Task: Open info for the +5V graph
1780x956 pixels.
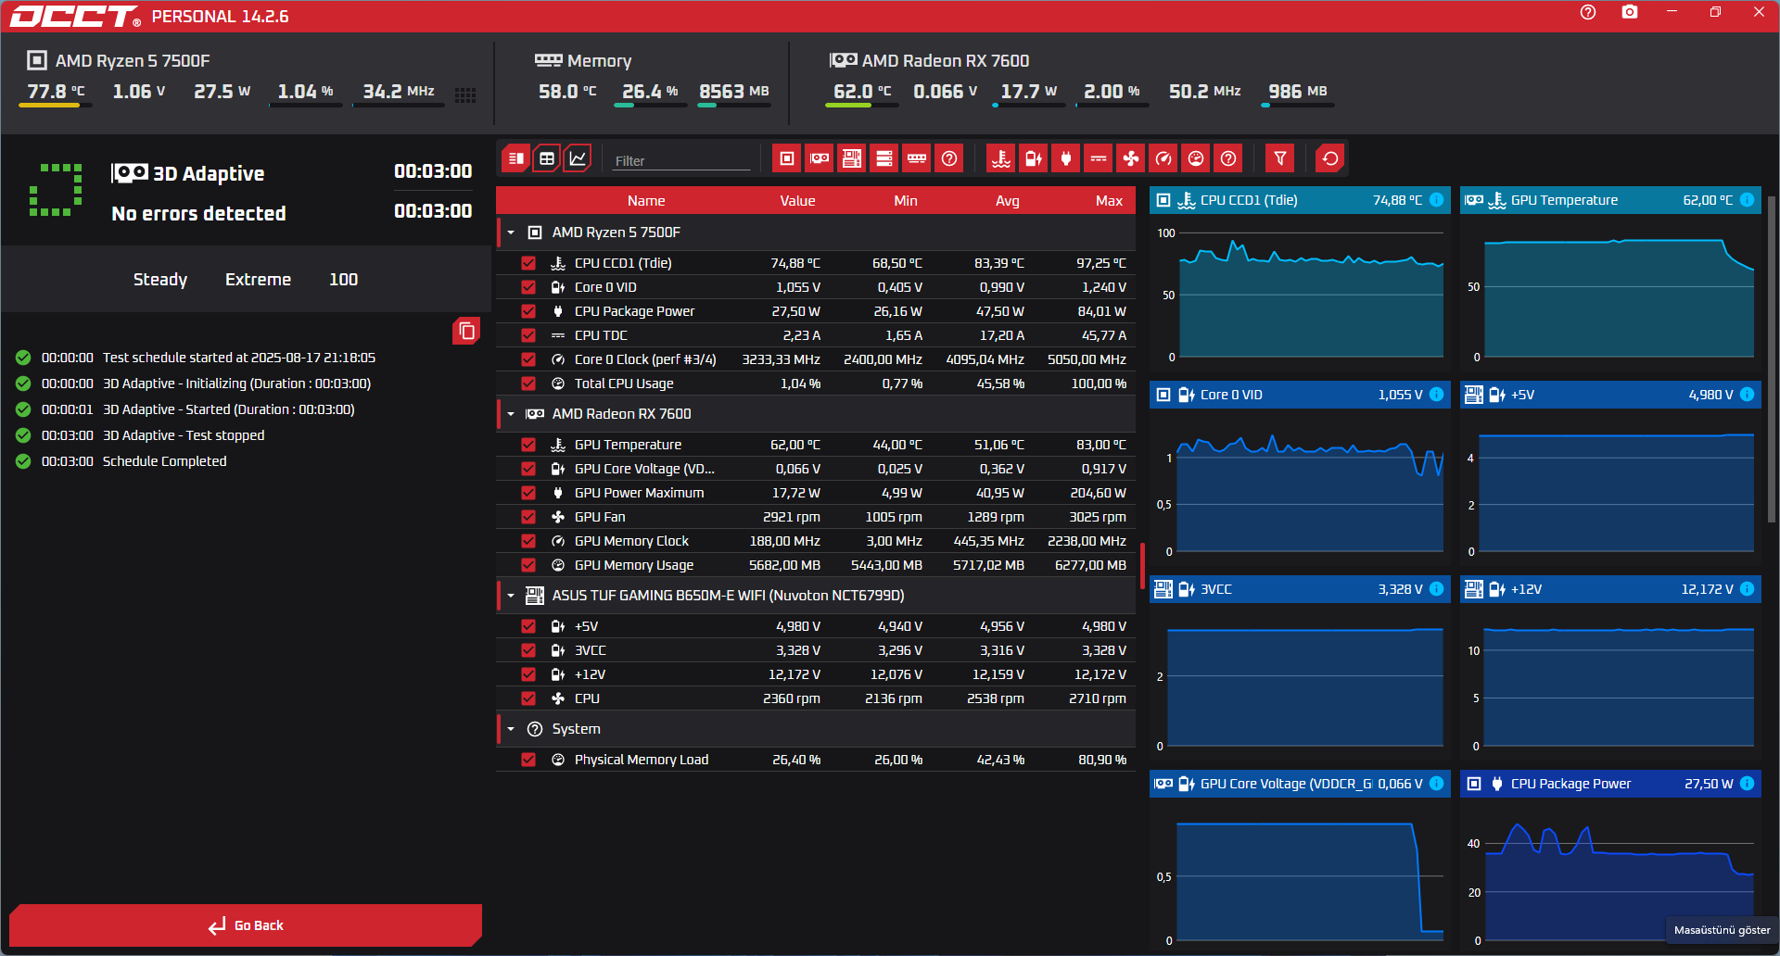Action: click(x=1748, y=395)
